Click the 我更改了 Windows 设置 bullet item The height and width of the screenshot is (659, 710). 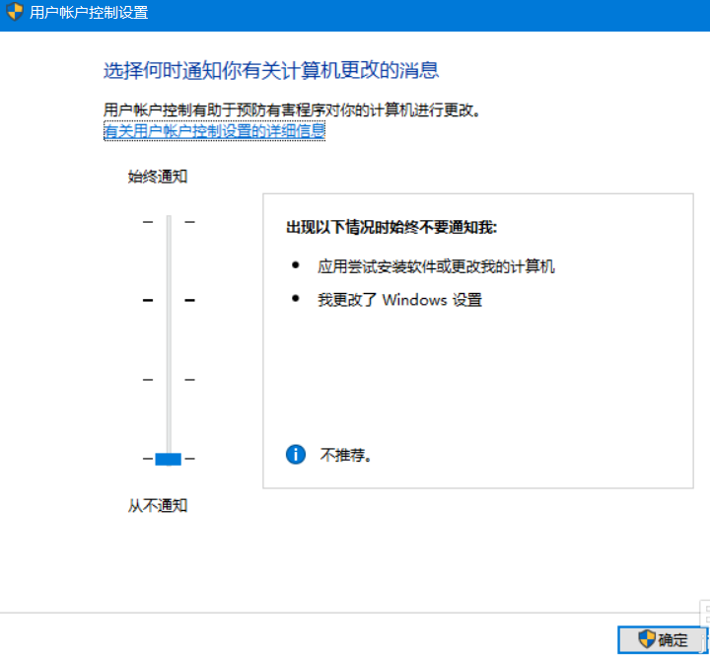(399, 300)
